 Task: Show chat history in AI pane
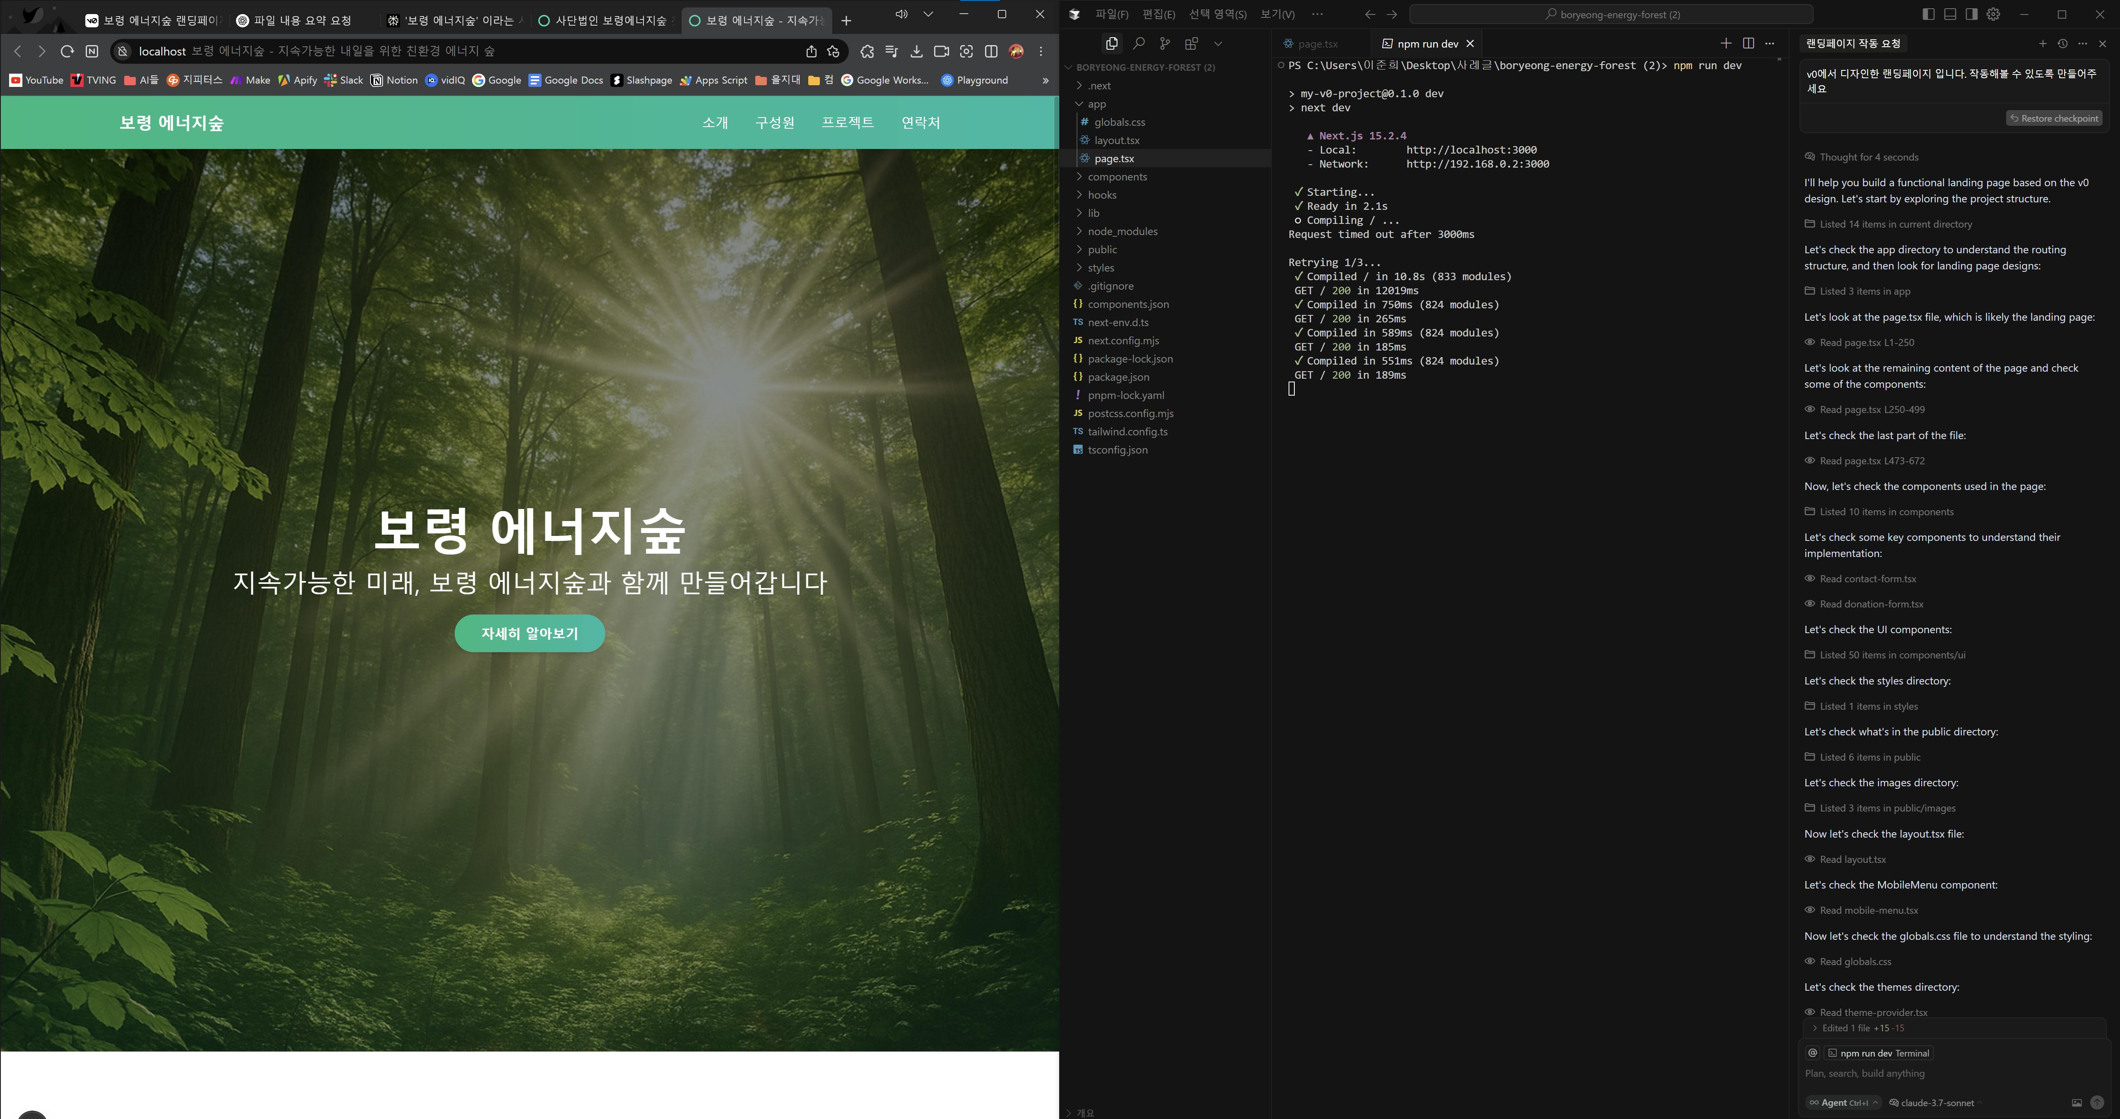tap(2062, 43)
